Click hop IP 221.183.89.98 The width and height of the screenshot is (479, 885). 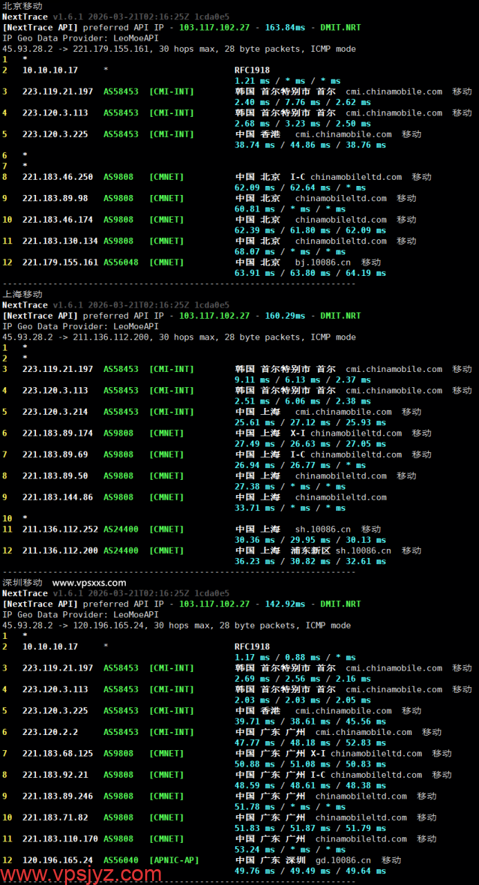pyautogui.click(x=55, y=198)
